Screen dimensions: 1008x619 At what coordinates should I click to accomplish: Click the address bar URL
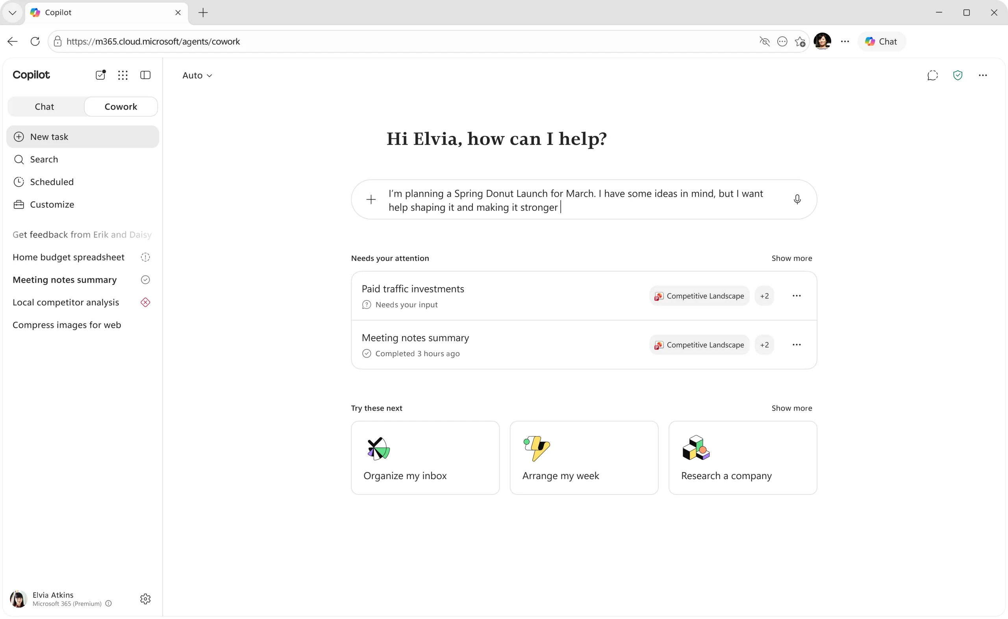tap(153, 41)
